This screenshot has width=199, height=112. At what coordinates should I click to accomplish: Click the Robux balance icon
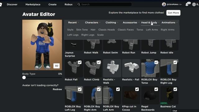point(194,4)
